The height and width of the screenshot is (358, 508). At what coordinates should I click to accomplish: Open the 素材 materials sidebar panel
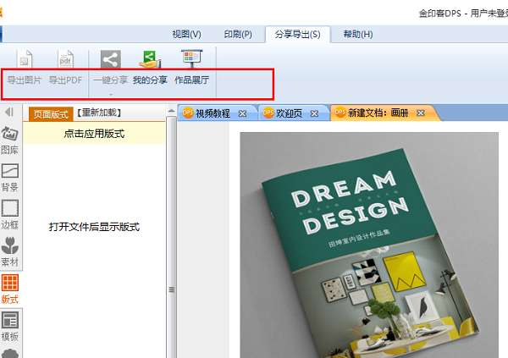[10, 251]
